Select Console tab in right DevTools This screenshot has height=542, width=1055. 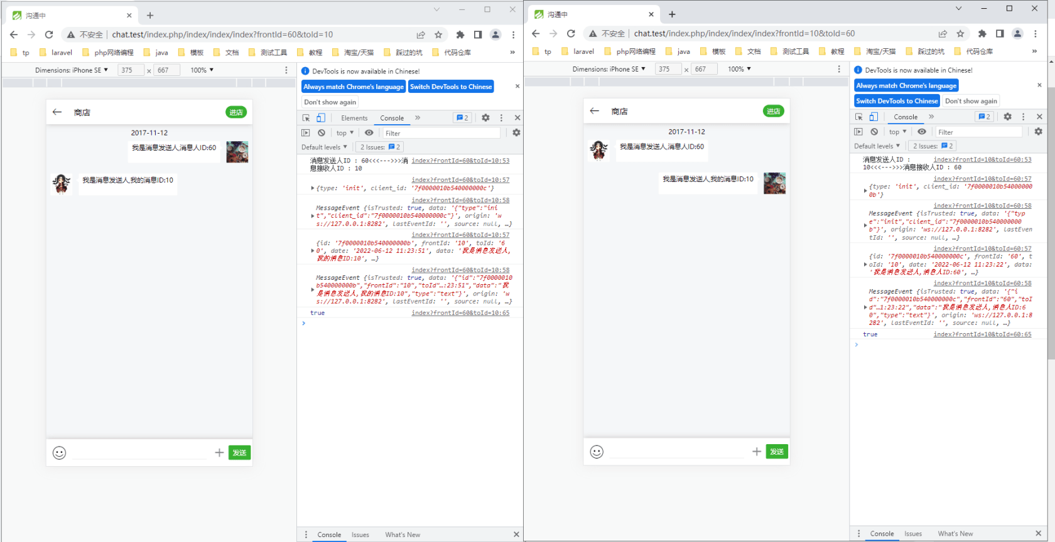tap(906, 117)
